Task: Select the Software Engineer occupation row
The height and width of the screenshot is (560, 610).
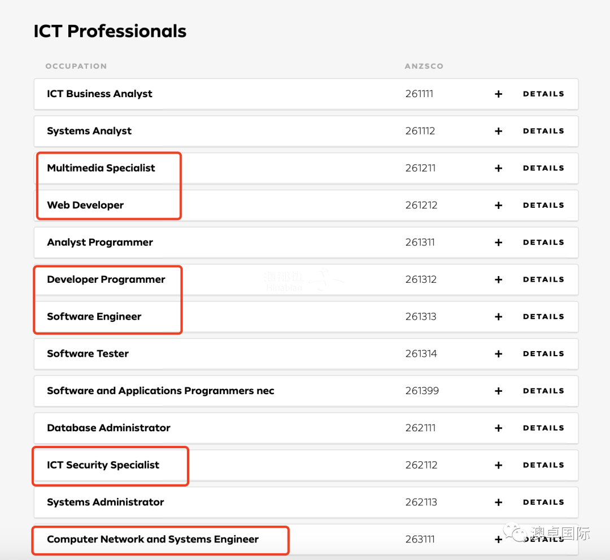Action: pyautogui.click(x=306, y=317)
